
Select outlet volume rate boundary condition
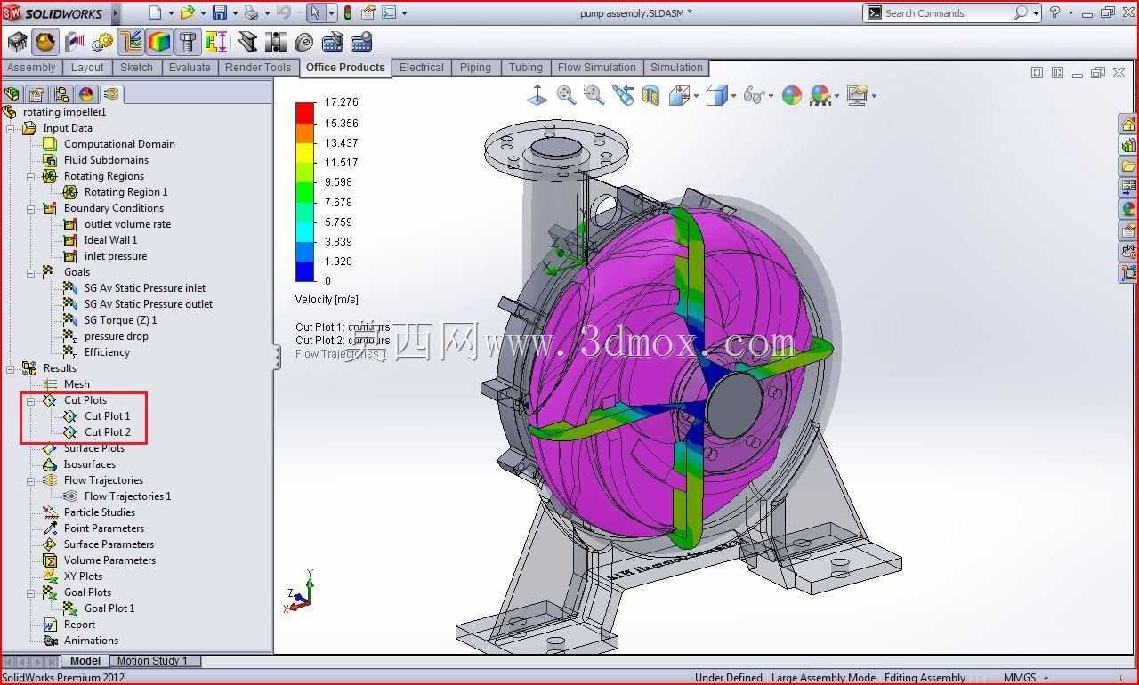coord(127,224)
